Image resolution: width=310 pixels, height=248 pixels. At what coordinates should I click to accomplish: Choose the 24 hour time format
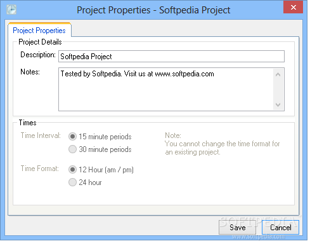(x=72, y=183)
